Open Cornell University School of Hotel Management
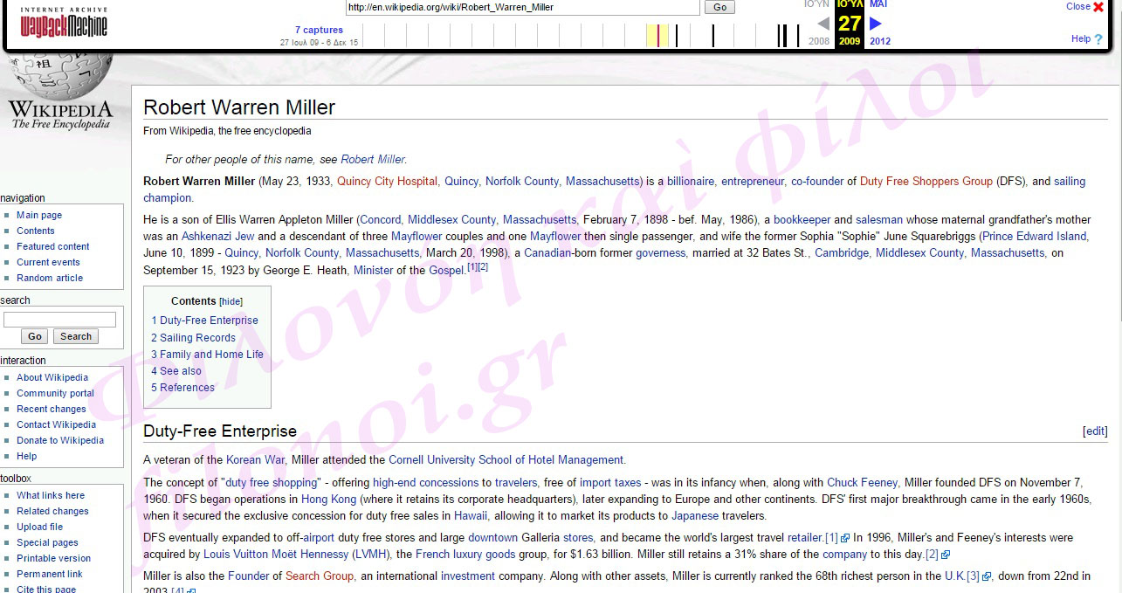Image resolution: width=1122 pixels, height=593 pixels. point(506,460)
